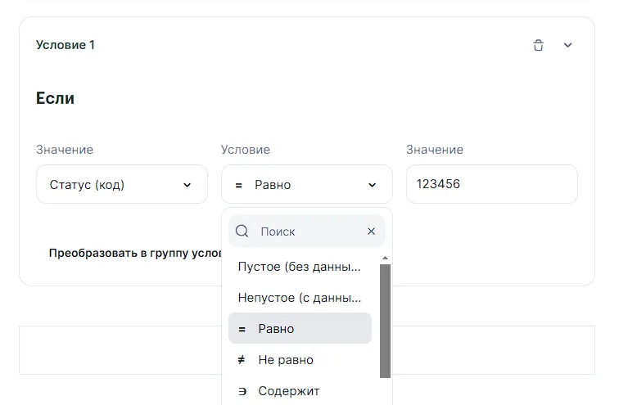Screen dimensions: 619x405
Task: Choose the Непустое (с данными) option
Action: pyautogui.click(x=299, y=298)
